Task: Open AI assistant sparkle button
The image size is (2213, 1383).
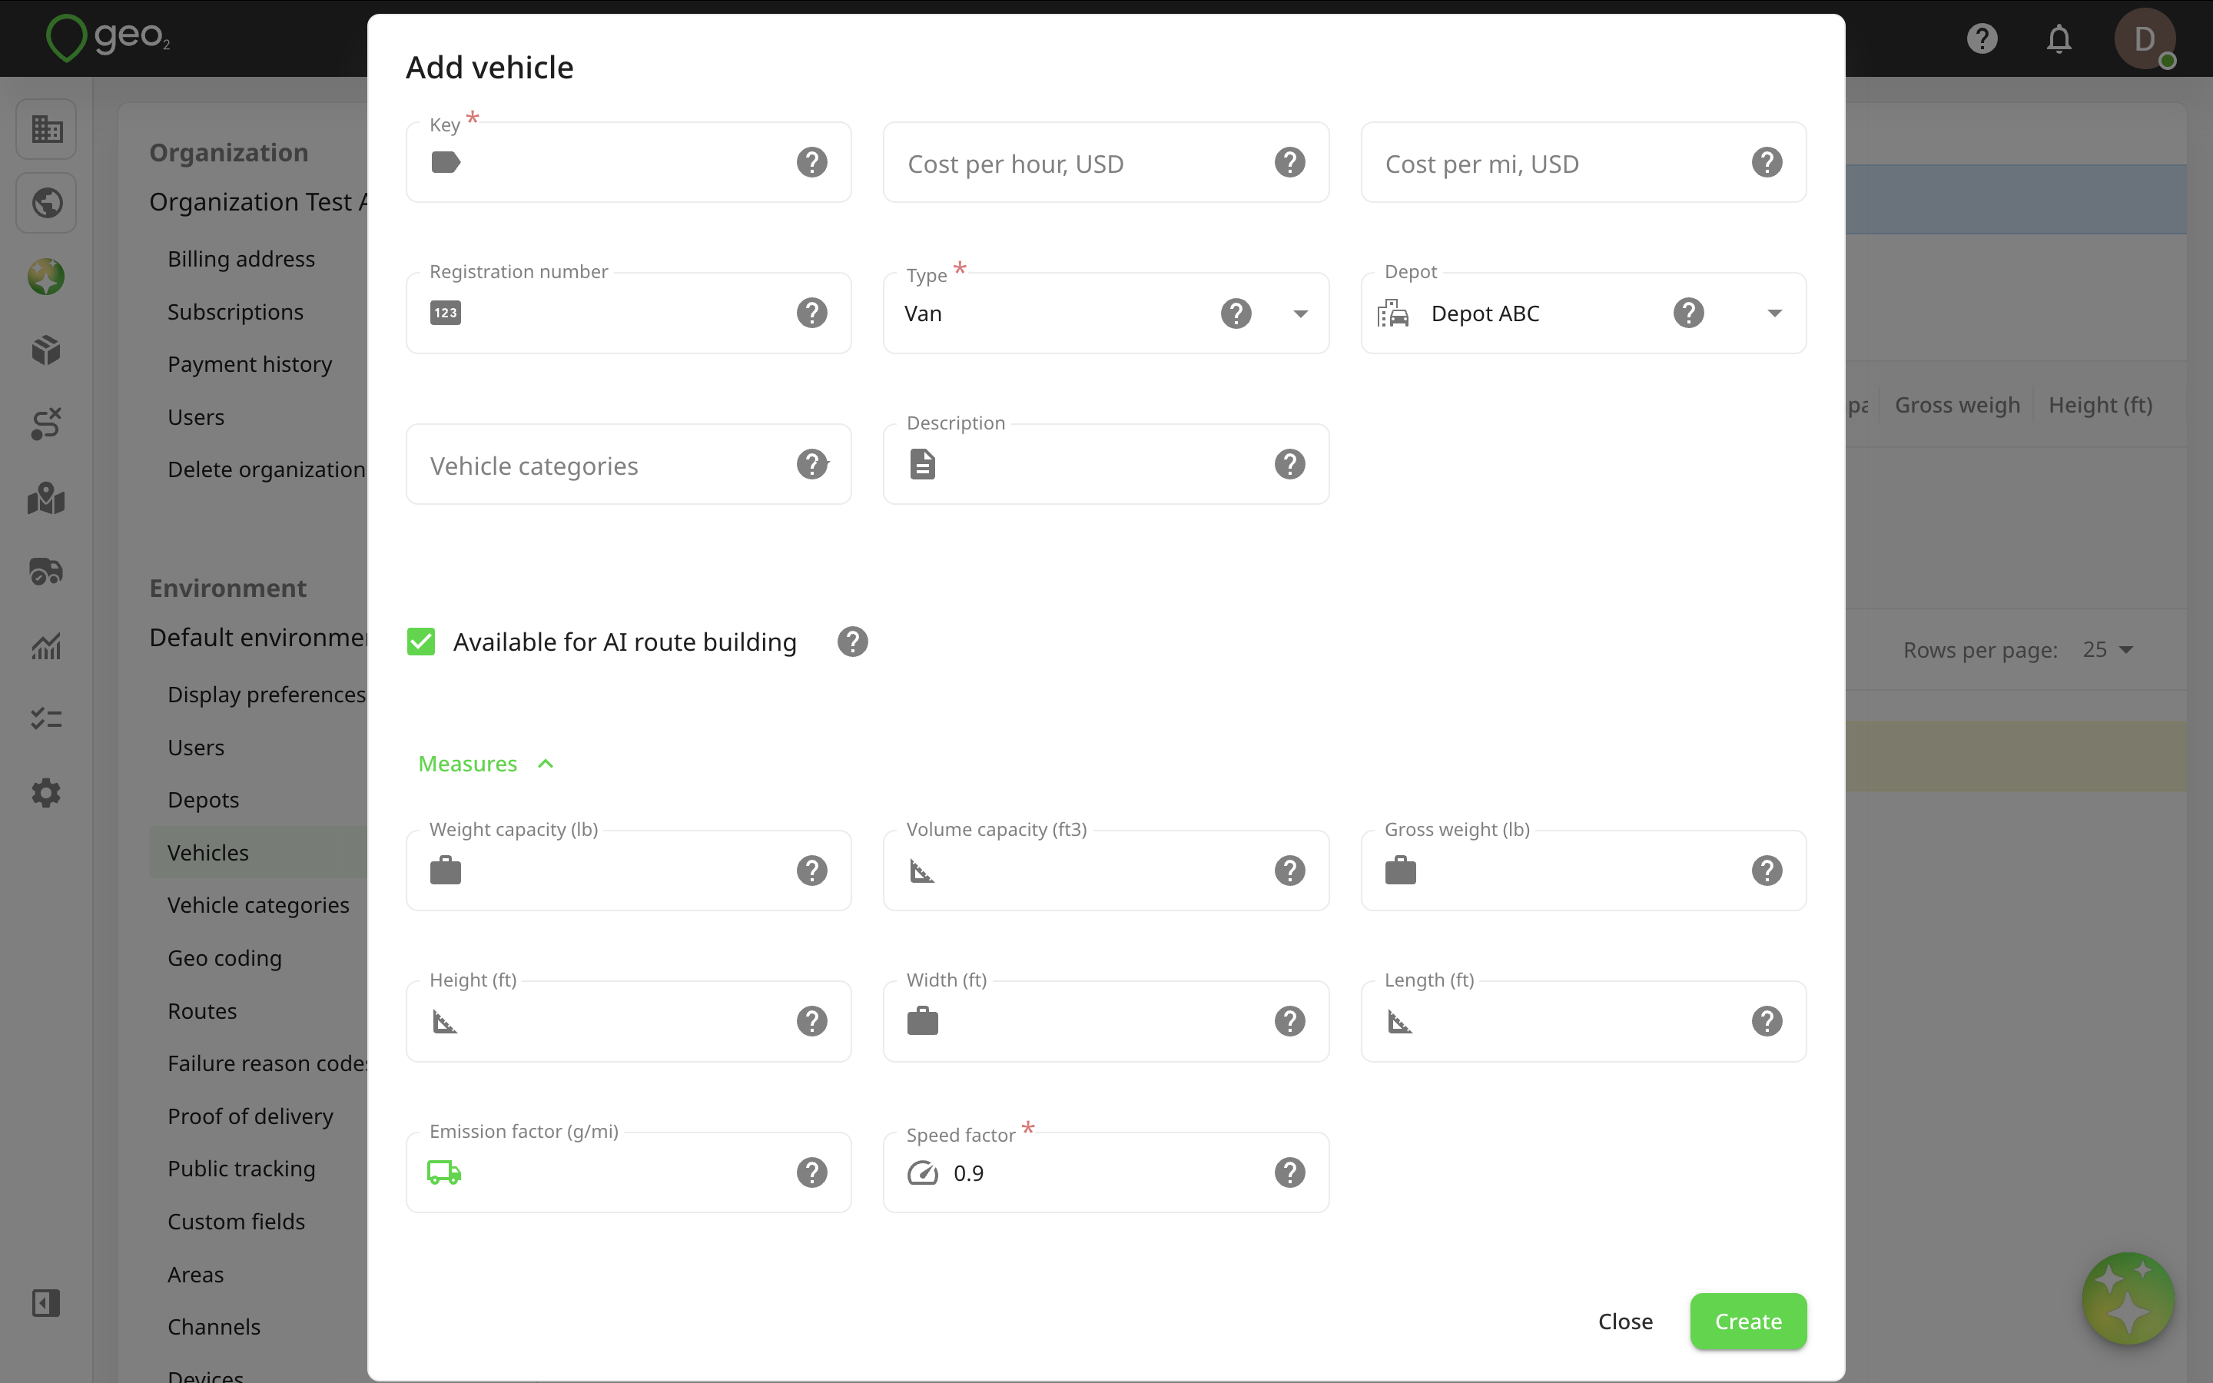Action: point(2128,1298)
